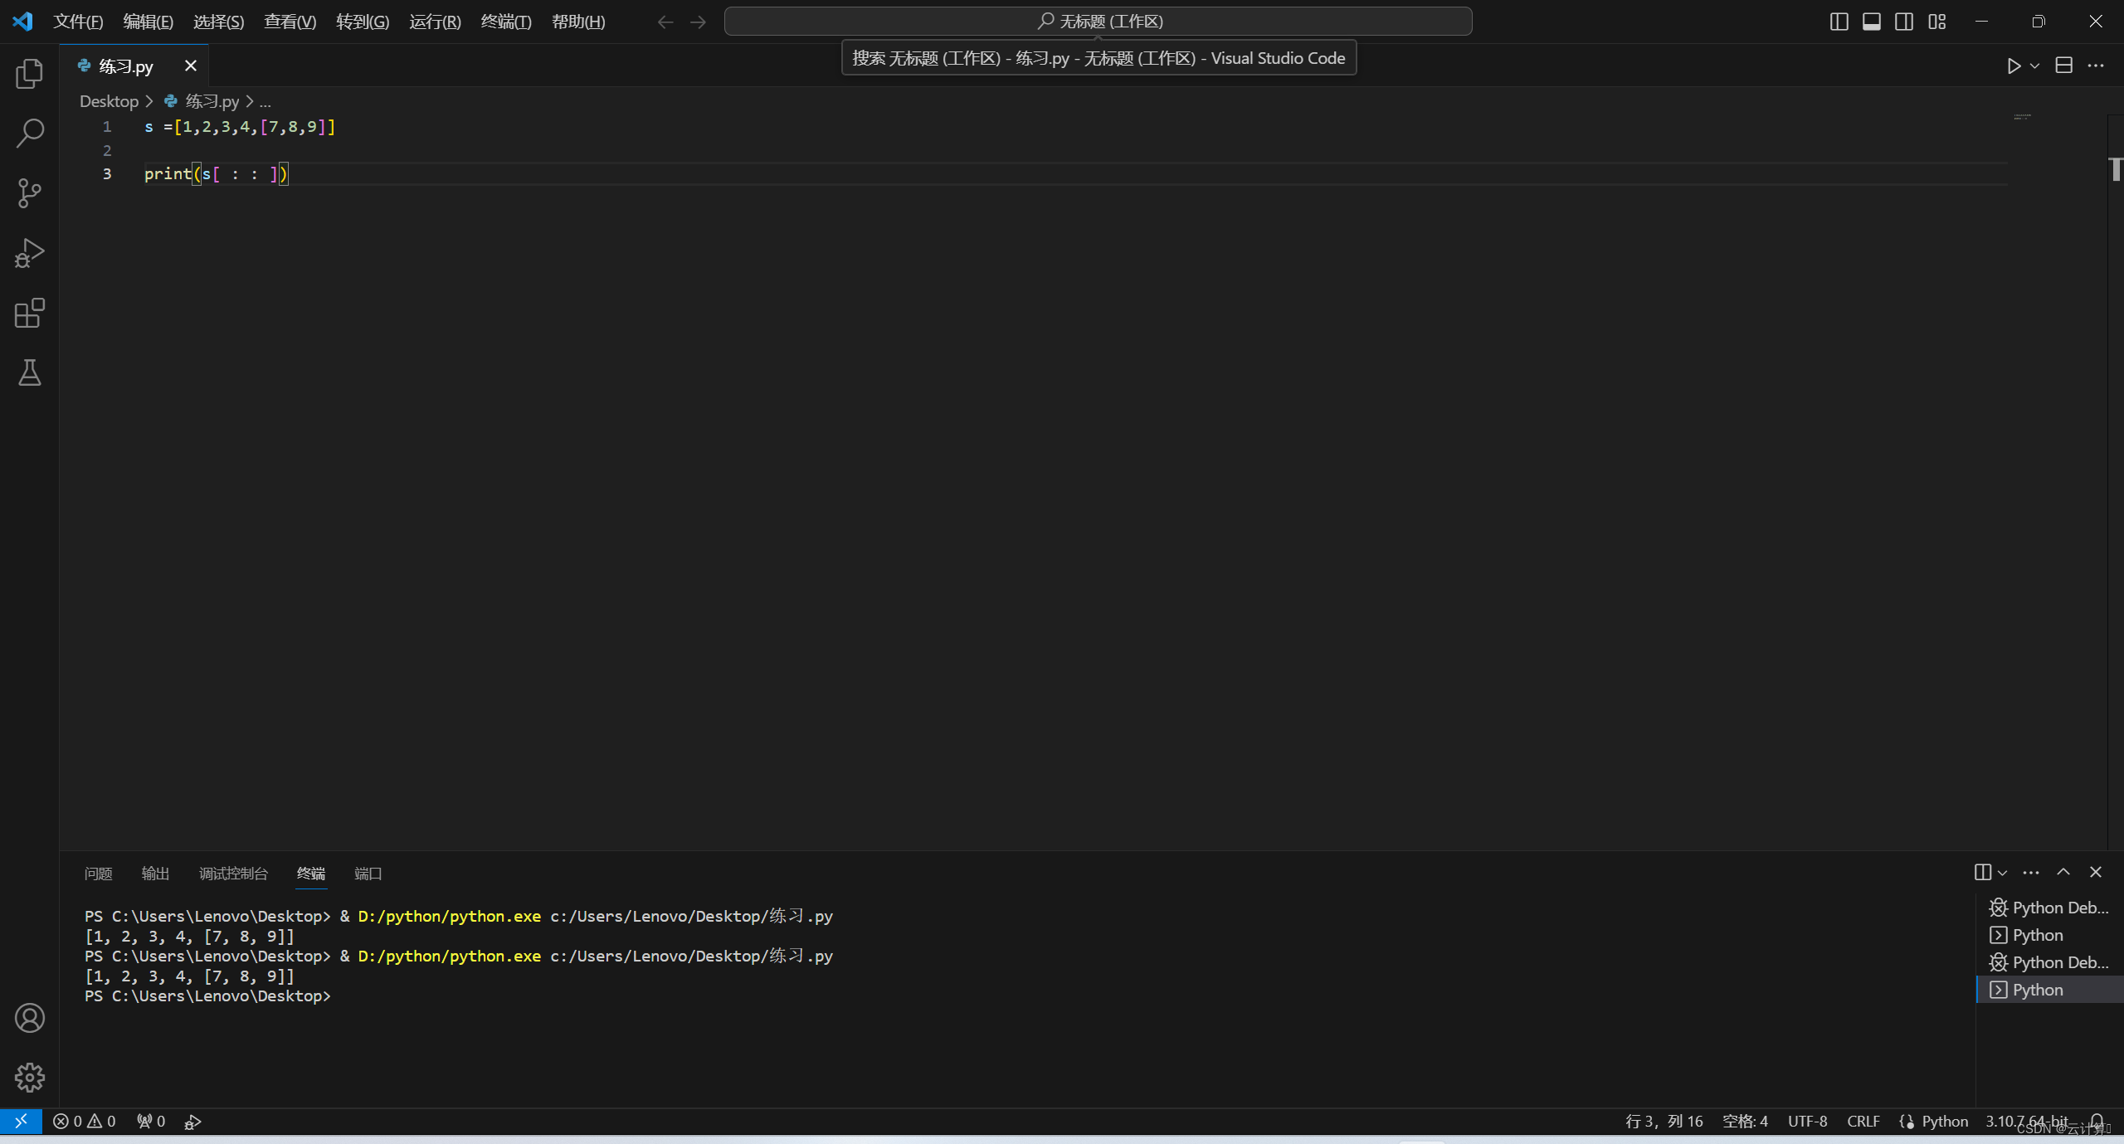The image size is (2124, 1144).
Task: Open the Search view in activity bar
Action: click(x=29, y=133)
